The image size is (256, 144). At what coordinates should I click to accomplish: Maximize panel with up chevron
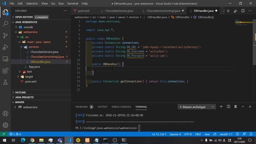pos(243,107)
